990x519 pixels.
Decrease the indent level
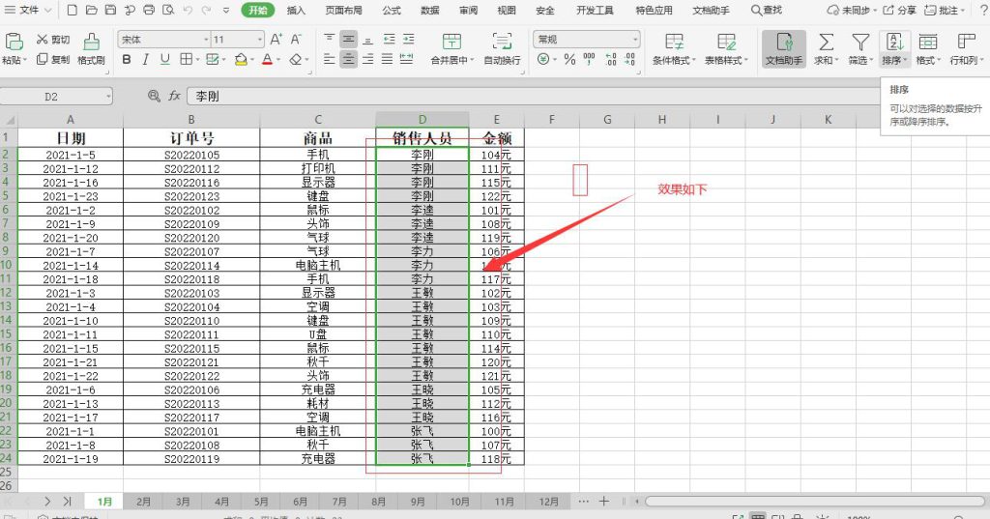coord(390,40)
